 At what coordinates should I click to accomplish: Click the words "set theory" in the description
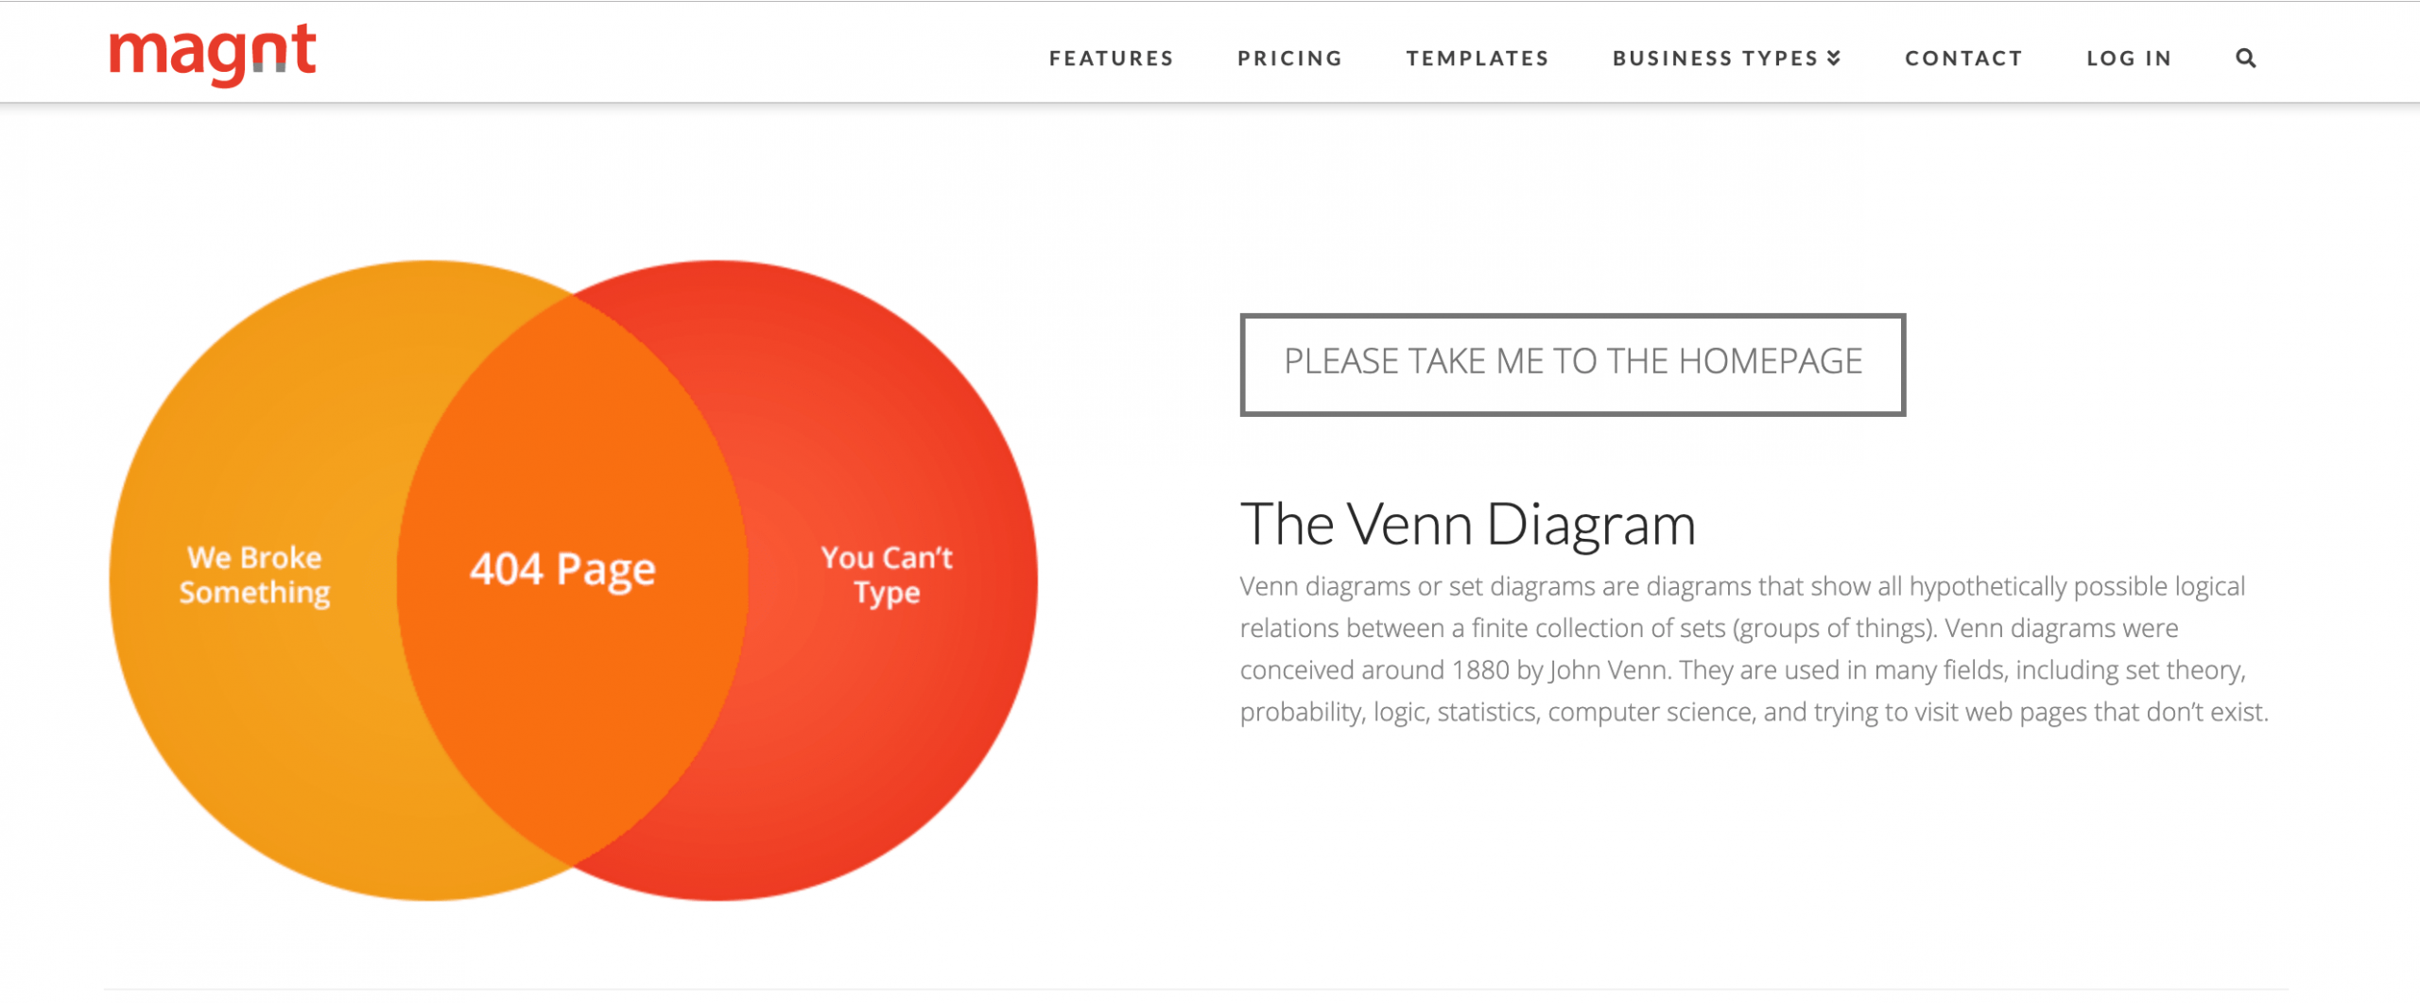(2184, 670)
